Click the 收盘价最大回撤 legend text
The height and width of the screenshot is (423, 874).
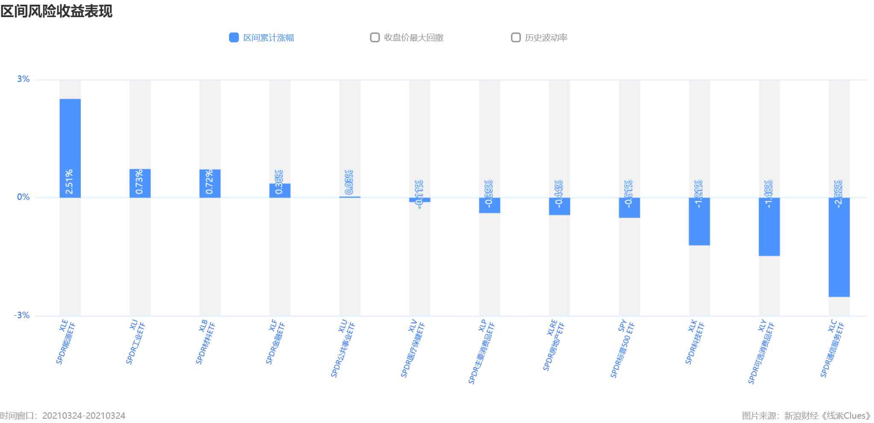point(414,38)
